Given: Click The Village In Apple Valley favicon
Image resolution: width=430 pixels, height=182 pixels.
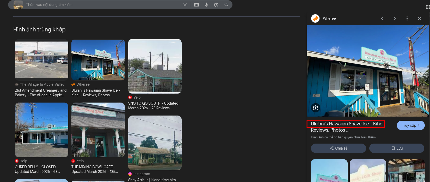Looking at the screenshot, I should pyautogui.click(x=17, y=84).
